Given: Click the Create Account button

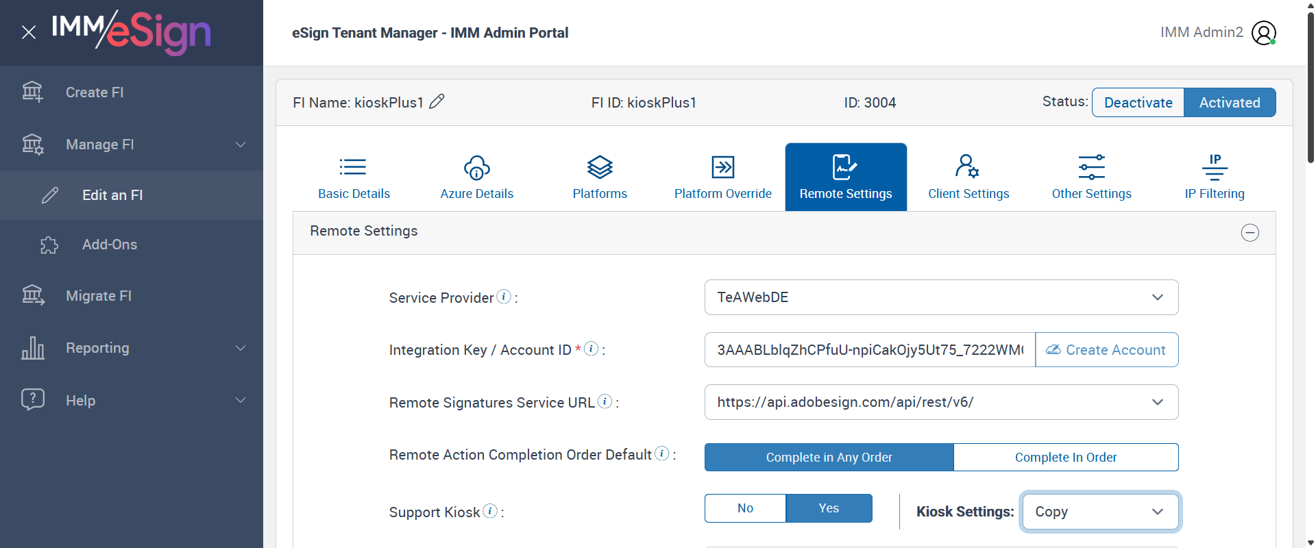Looking at the screenshot, I should pyautogui.click(x=1106, y=350).
